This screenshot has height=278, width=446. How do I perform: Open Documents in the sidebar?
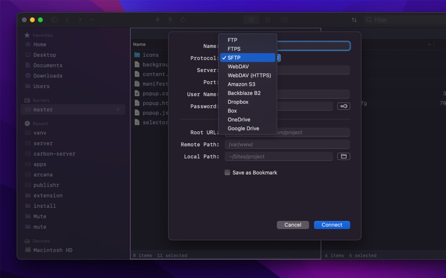pos(48,66)
